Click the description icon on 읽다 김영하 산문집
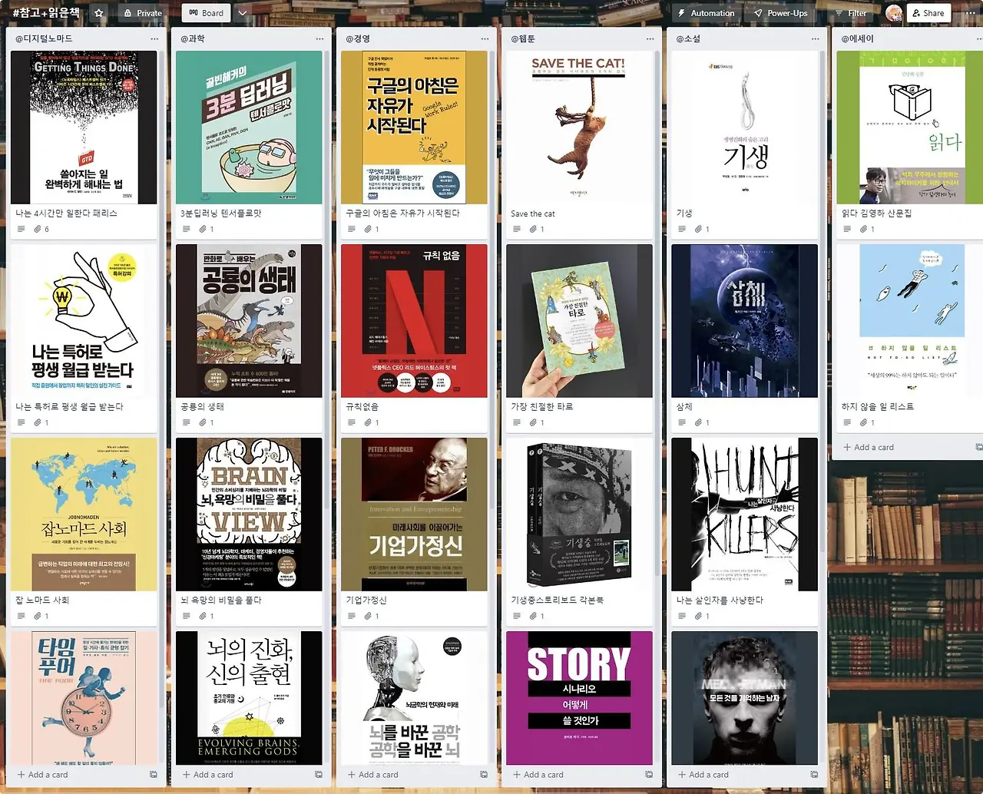Image resolution: width=983 pixels, height=794 pixels. [846, 229]
